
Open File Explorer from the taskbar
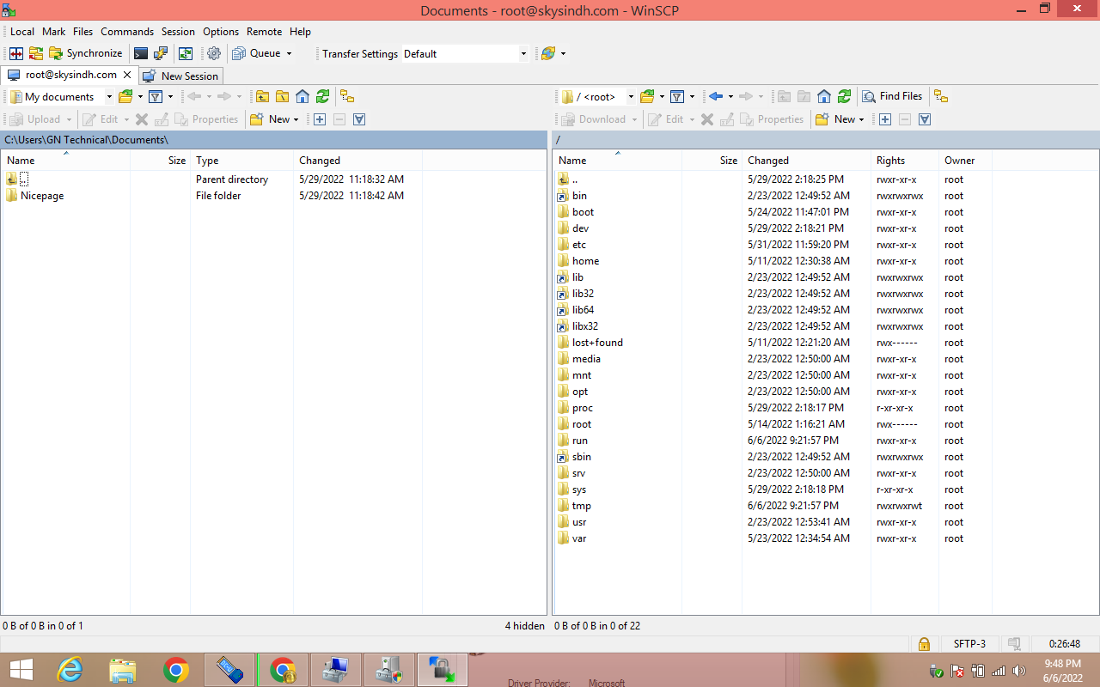[x=123, y=670]
